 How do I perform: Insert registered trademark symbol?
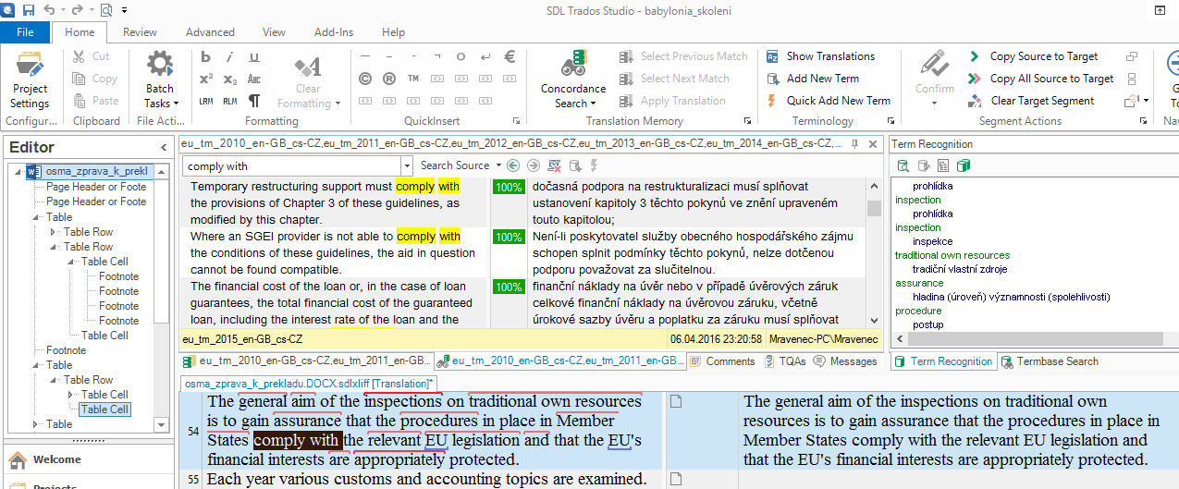click(x=388, y=79)
